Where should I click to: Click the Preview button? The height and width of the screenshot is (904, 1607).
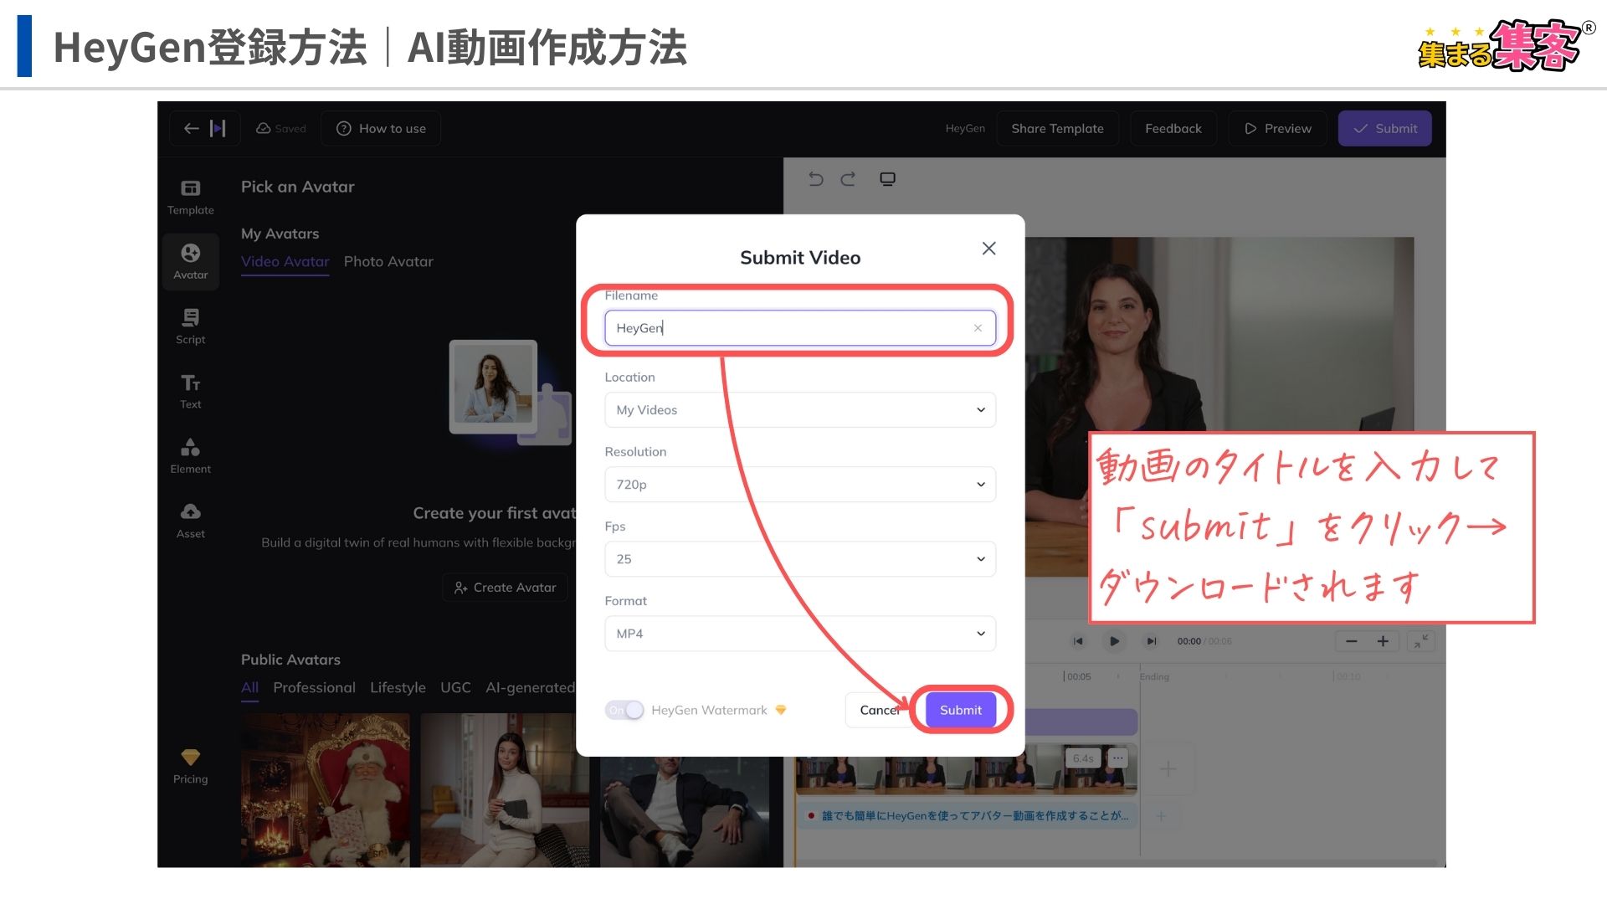[1277, 128]
